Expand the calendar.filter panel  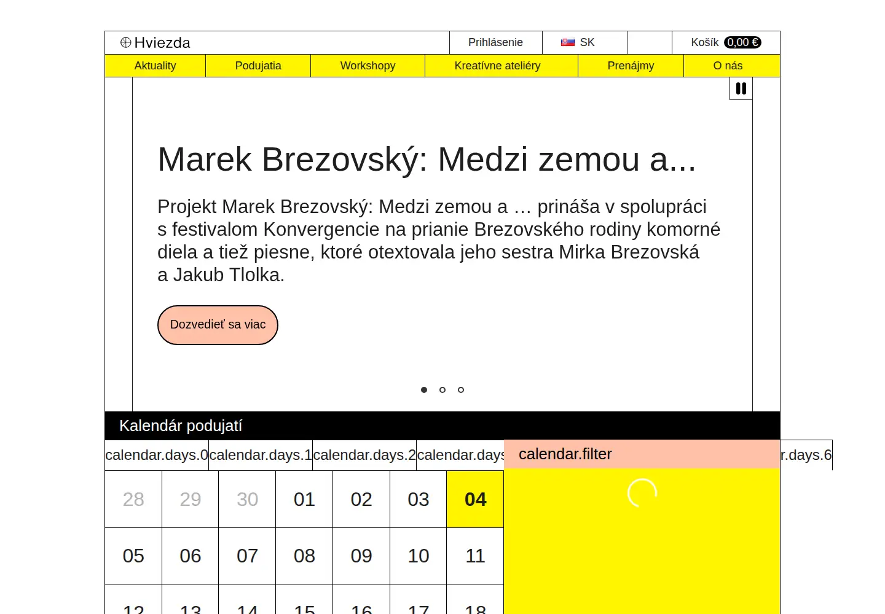[x=642, y=454]
